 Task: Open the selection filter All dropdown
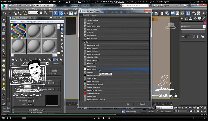click(x=33, y=13)
